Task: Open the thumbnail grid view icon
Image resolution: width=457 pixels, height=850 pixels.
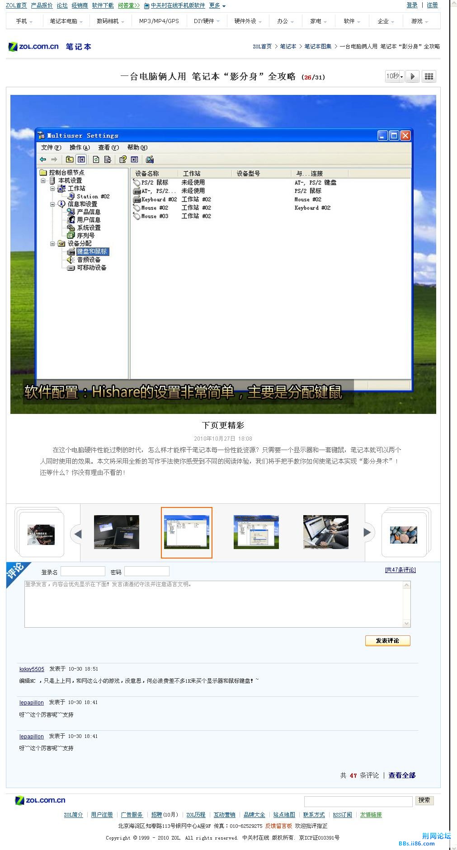Action: point(429,76)
